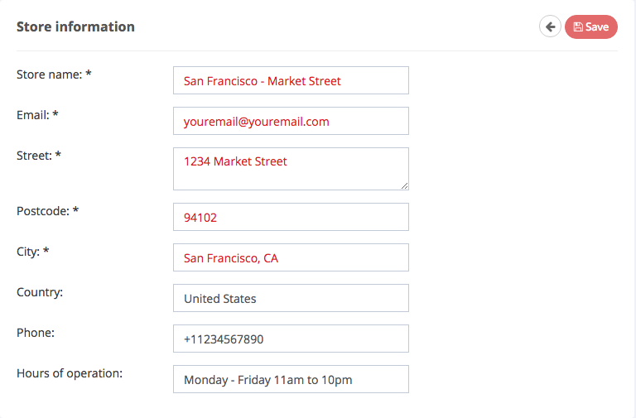Focus the City field
Screen dimensions: 636x418
point(291,257)
